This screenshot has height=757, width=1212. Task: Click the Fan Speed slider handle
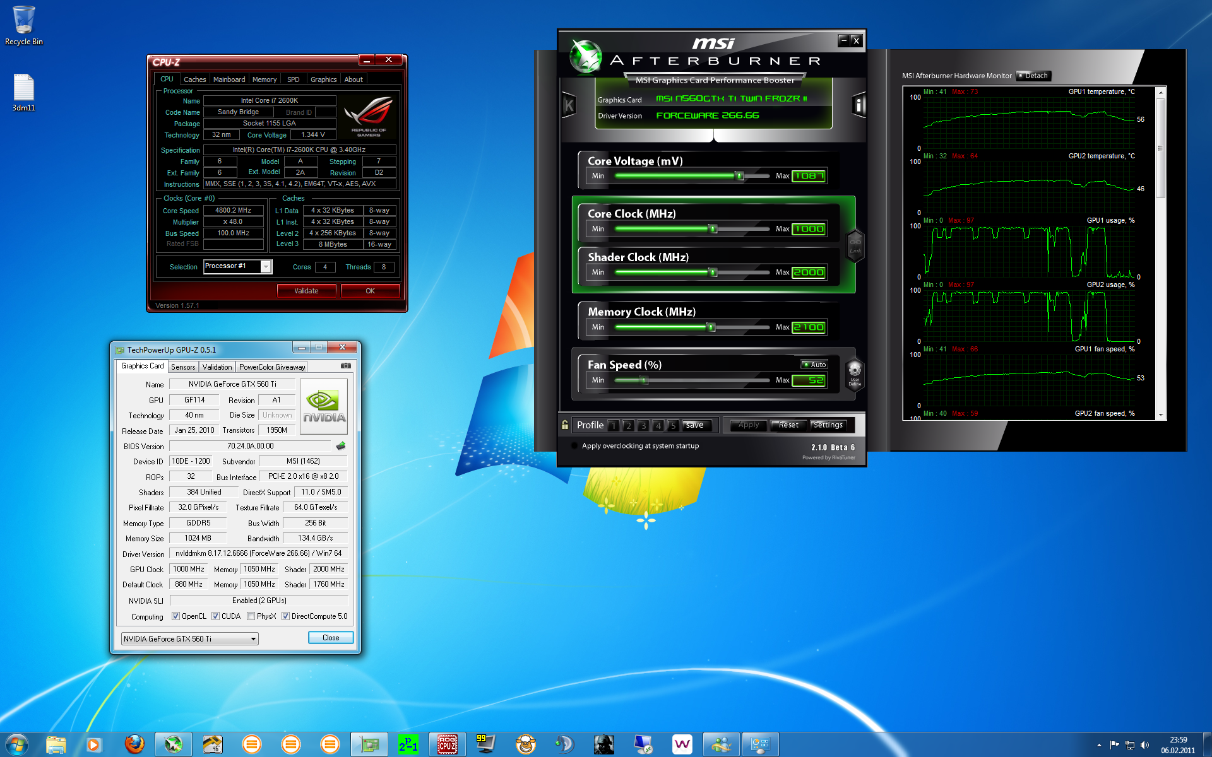click(x=643, y=380)
